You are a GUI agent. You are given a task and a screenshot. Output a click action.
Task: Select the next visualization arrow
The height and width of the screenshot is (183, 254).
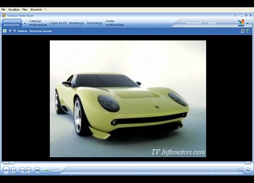15,31
